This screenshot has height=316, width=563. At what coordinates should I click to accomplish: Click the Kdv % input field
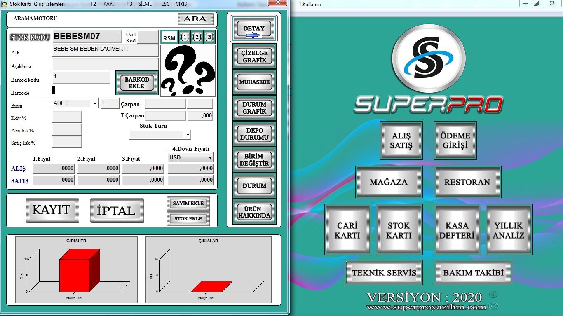(x=67, y=117)
